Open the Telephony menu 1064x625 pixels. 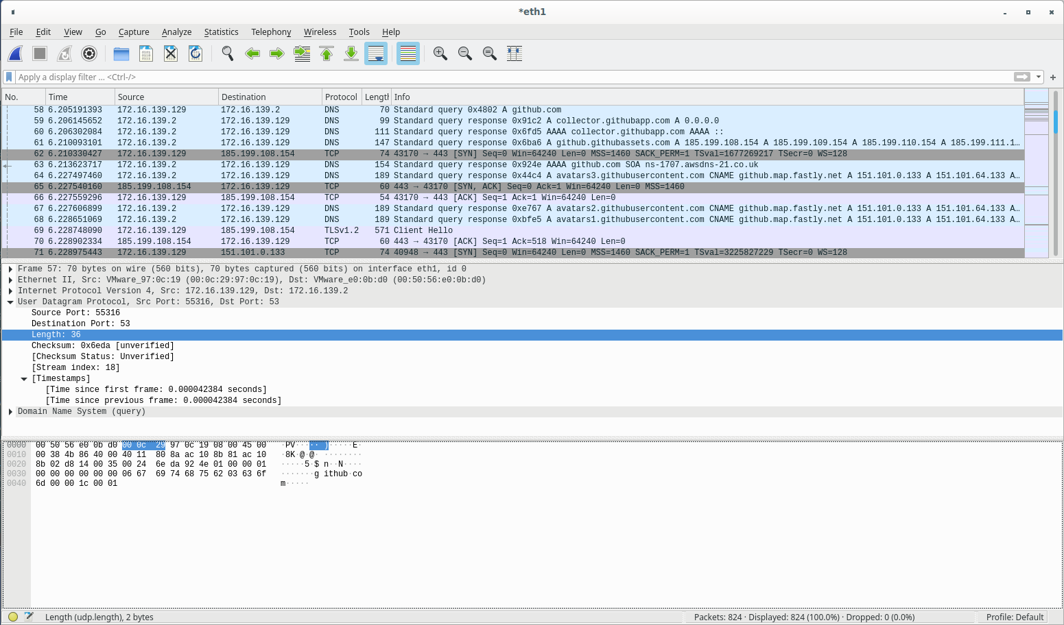(x=271, y=32)
